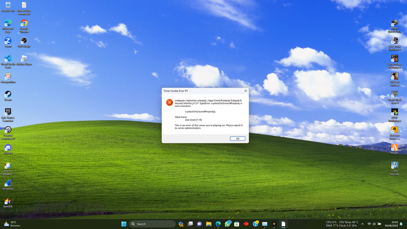Show hidden system tray icons

pos(362,224)
